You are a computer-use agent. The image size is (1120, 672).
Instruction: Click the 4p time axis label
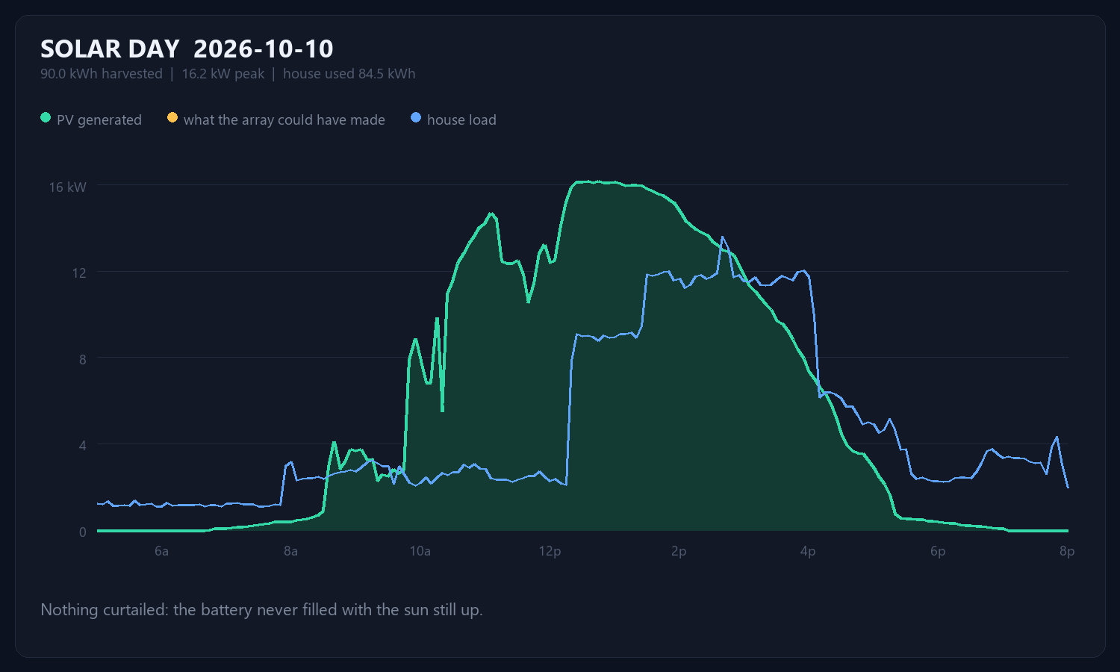pos(808,552)
